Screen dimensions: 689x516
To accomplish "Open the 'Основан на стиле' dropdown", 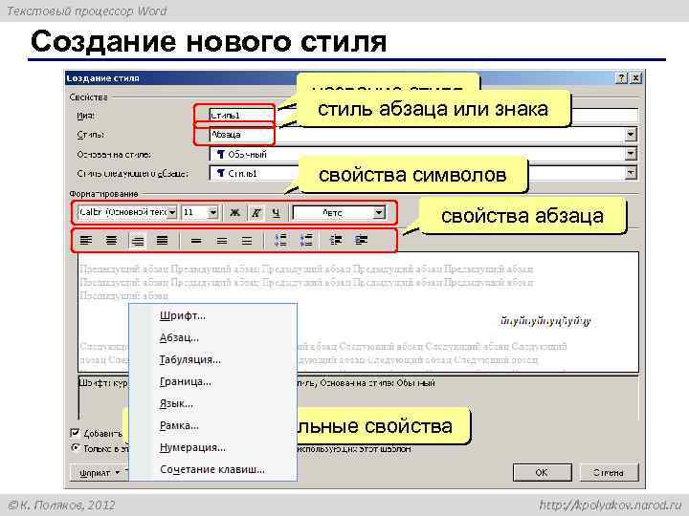I will click(631, 154).
